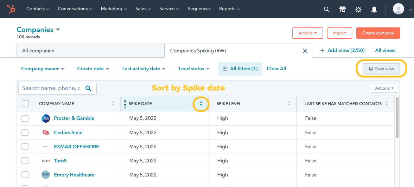Expand the Sales menu
The height and width of the screenshot is (187, 414).
point(143,9)
